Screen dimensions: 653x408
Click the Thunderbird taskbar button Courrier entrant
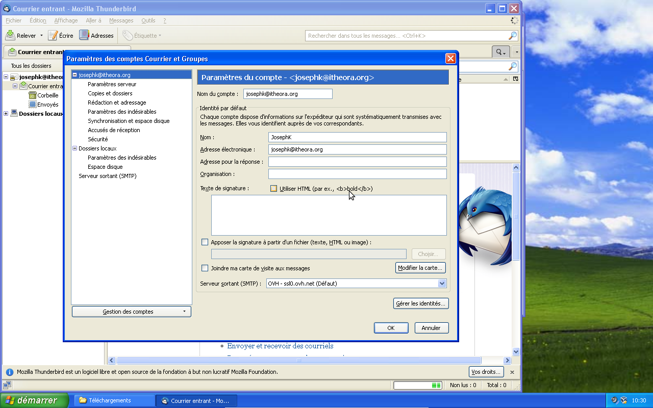pos(196,401)
